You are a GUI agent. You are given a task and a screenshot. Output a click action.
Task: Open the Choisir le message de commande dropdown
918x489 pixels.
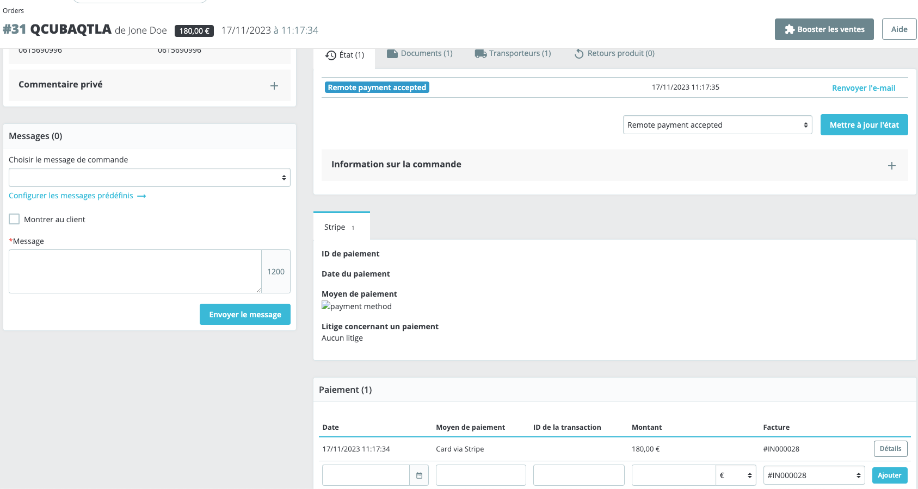(x=150, y=178)
